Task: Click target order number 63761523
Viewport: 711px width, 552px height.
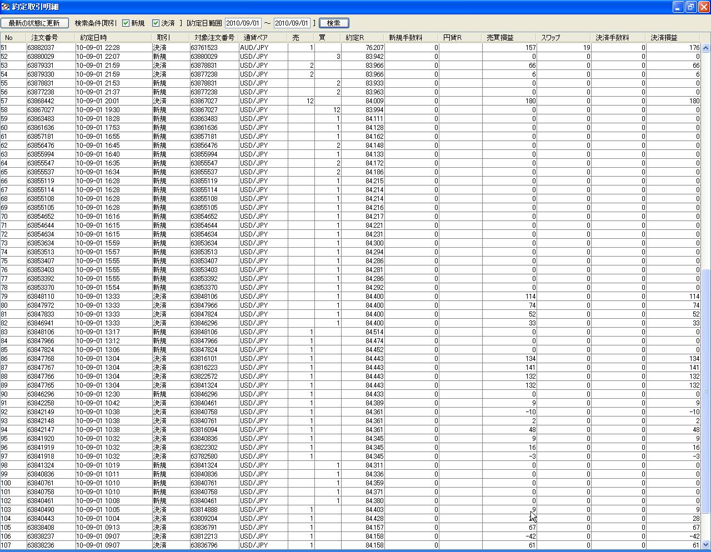Action: pyautogui.click(x=204, y=48)
